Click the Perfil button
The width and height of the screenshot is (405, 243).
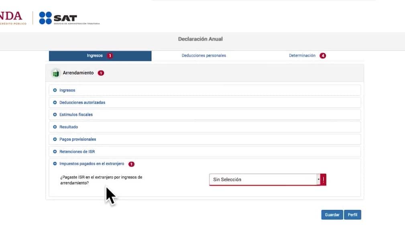(x=352, y=215)
